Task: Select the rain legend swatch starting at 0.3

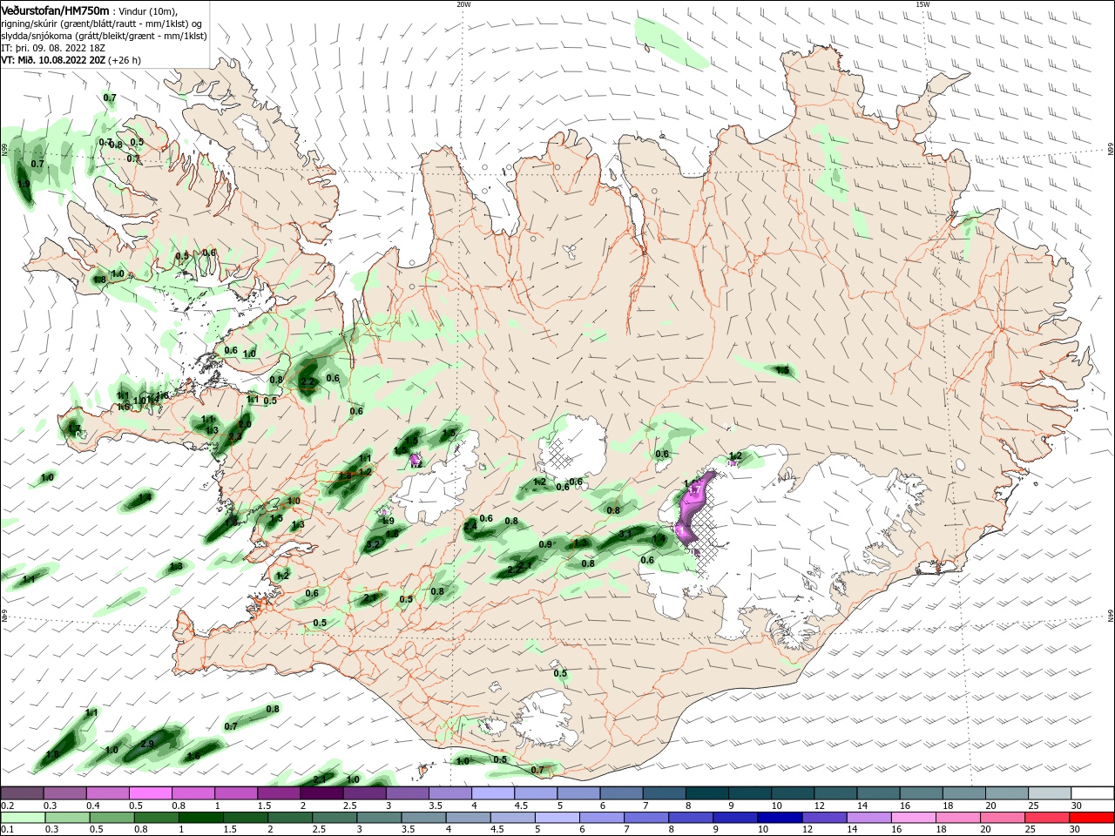Action: click(x=68, y=818)
